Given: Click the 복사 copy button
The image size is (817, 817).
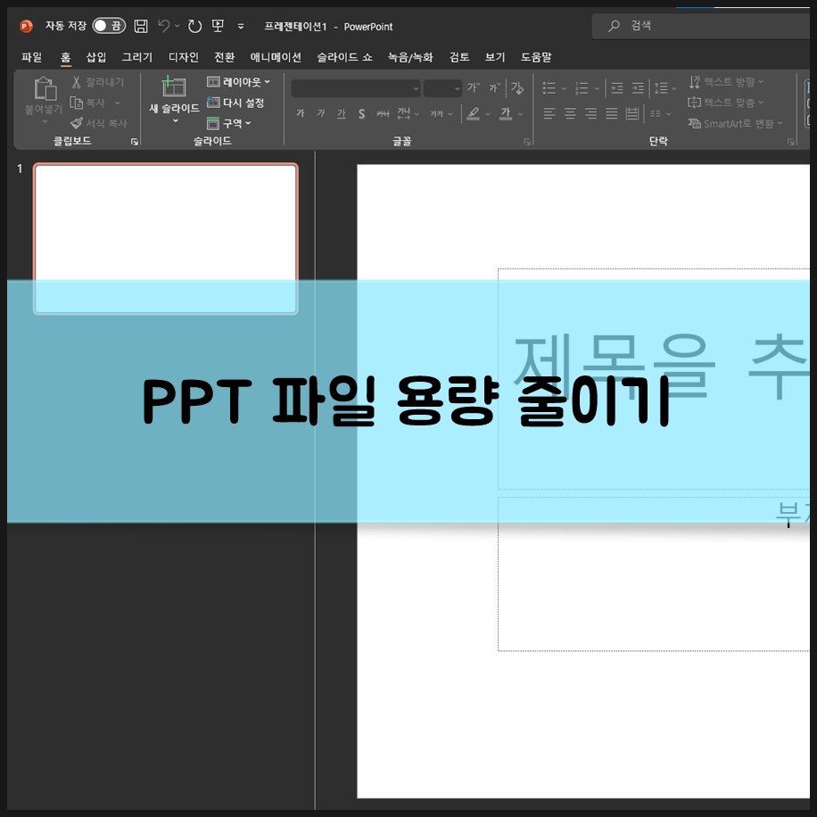Looking at the screenshot, I should 87,103.
